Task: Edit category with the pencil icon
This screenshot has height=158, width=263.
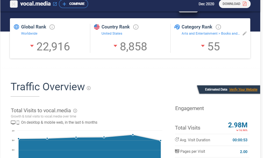Action: point(245,33)
